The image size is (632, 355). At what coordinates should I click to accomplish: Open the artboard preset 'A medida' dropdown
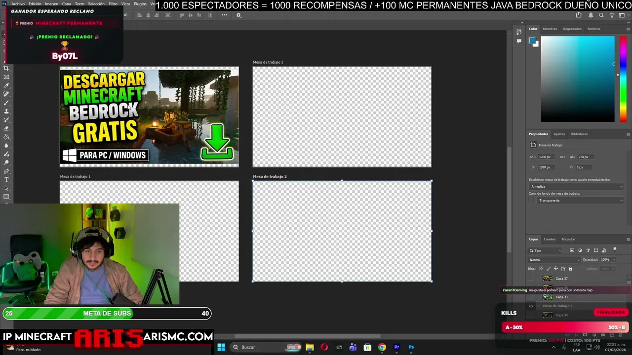coord(576,186)
